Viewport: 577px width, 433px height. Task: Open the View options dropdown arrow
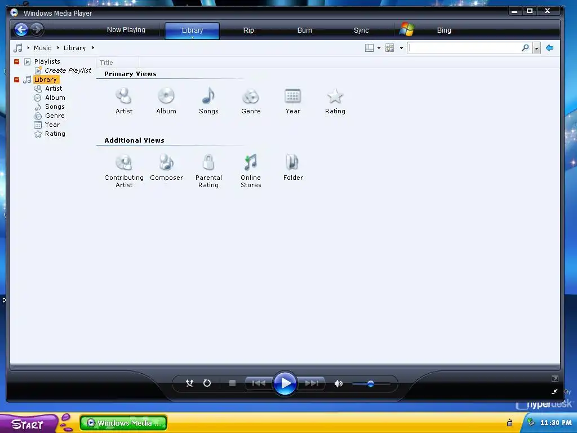pos(401,48)
